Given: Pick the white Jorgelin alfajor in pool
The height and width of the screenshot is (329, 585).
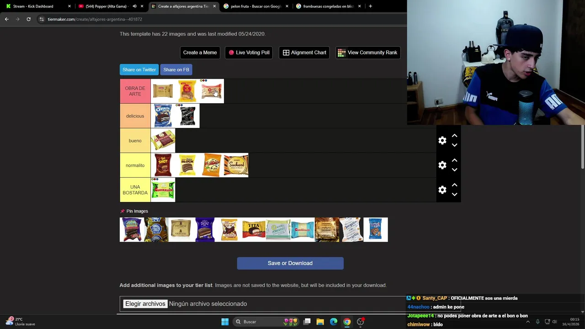Looking at the screenshot, I should pos(351,229).
